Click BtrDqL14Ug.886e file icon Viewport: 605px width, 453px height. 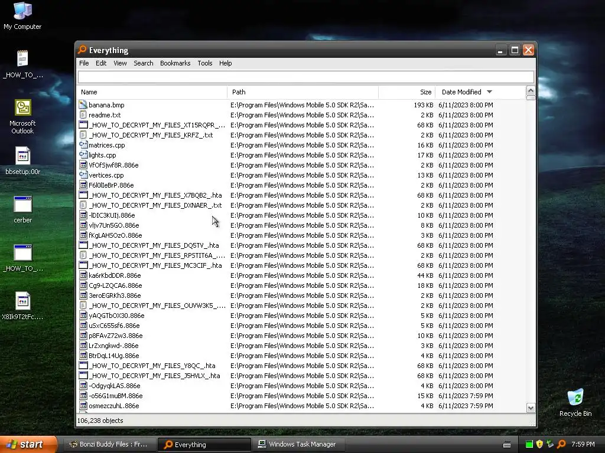83,356
